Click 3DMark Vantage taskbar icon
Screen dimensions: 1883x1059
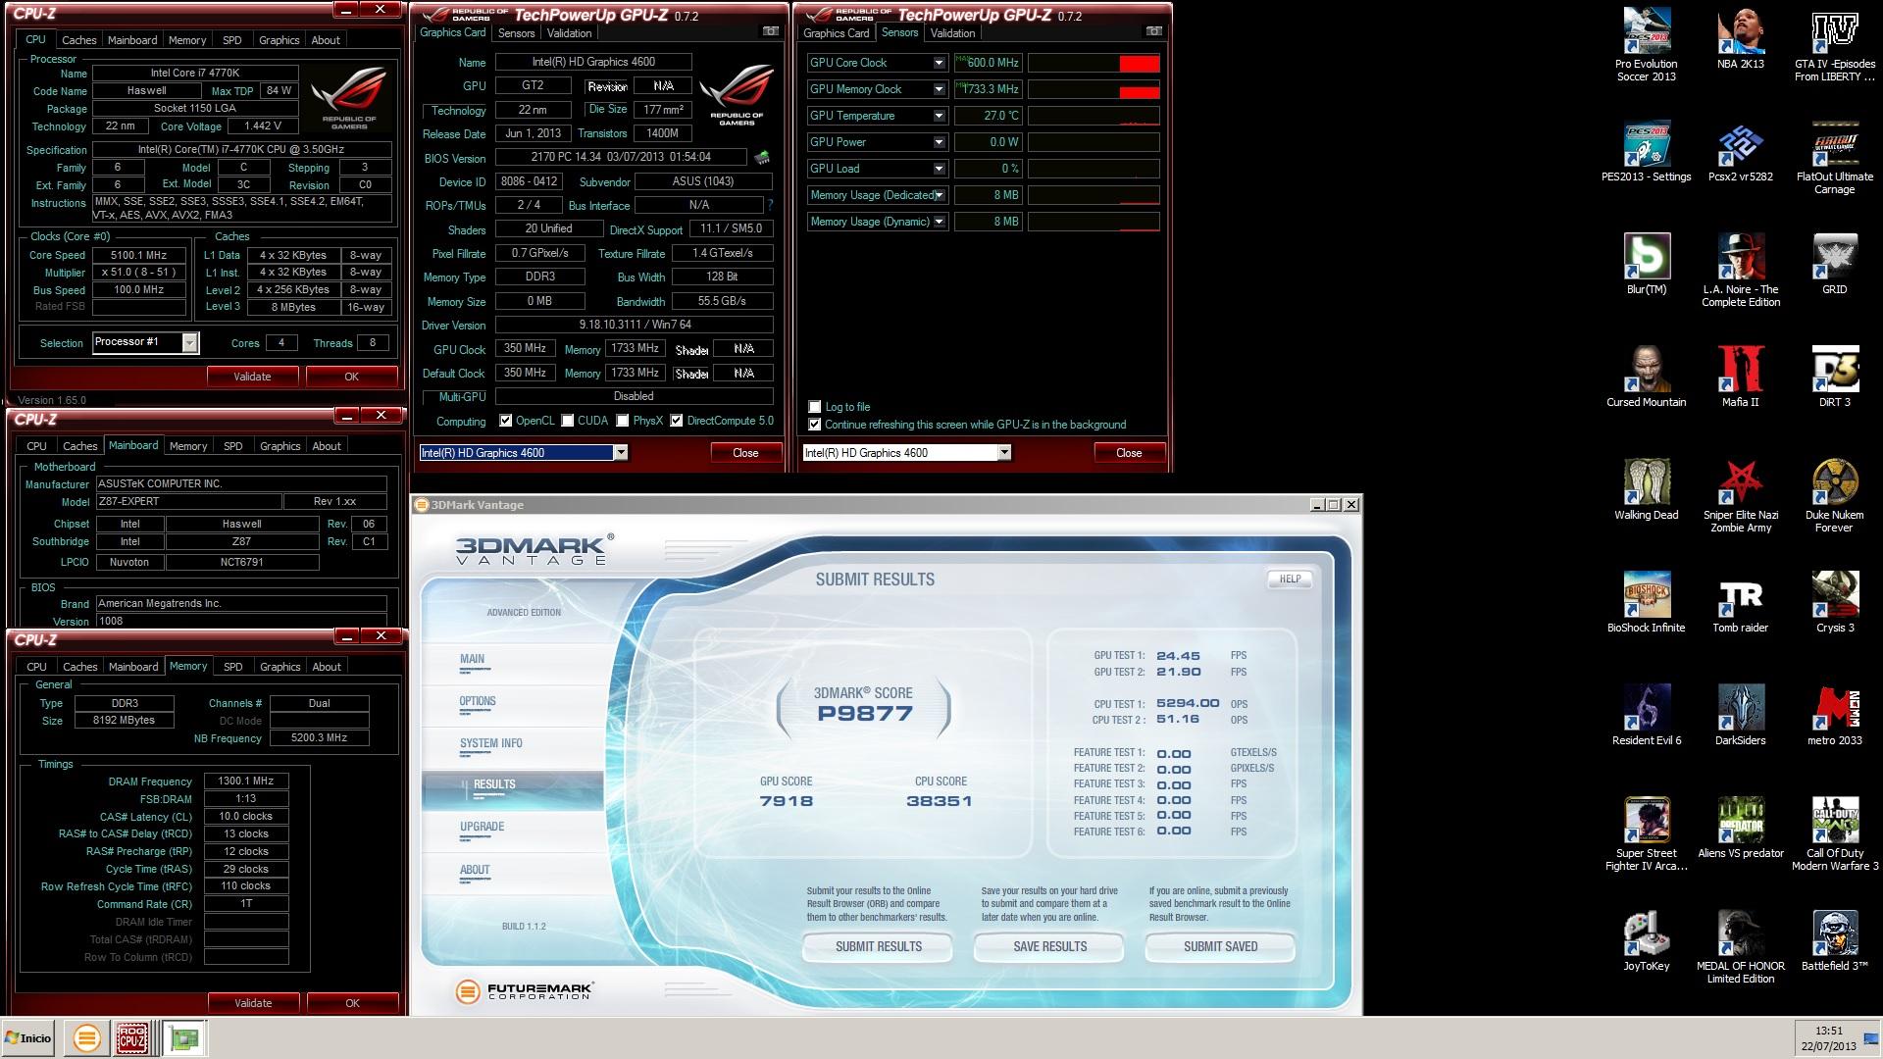pyautogui.click(x=86, y=1037)
